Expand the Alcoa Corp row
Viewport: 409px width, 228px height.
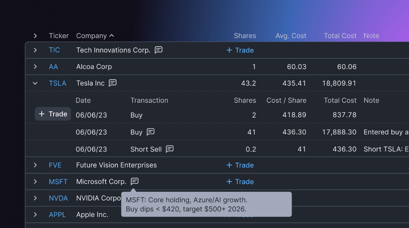click(35, 67)
